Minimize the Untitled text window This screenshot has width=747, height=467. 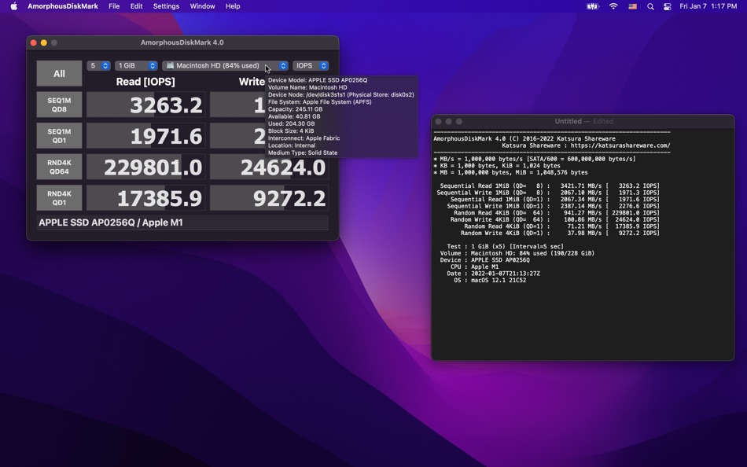[448, 122]
